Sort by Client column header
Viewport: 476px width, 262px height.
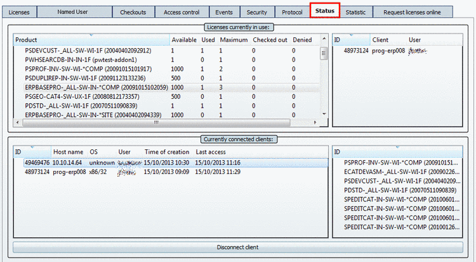click(388, 40)
